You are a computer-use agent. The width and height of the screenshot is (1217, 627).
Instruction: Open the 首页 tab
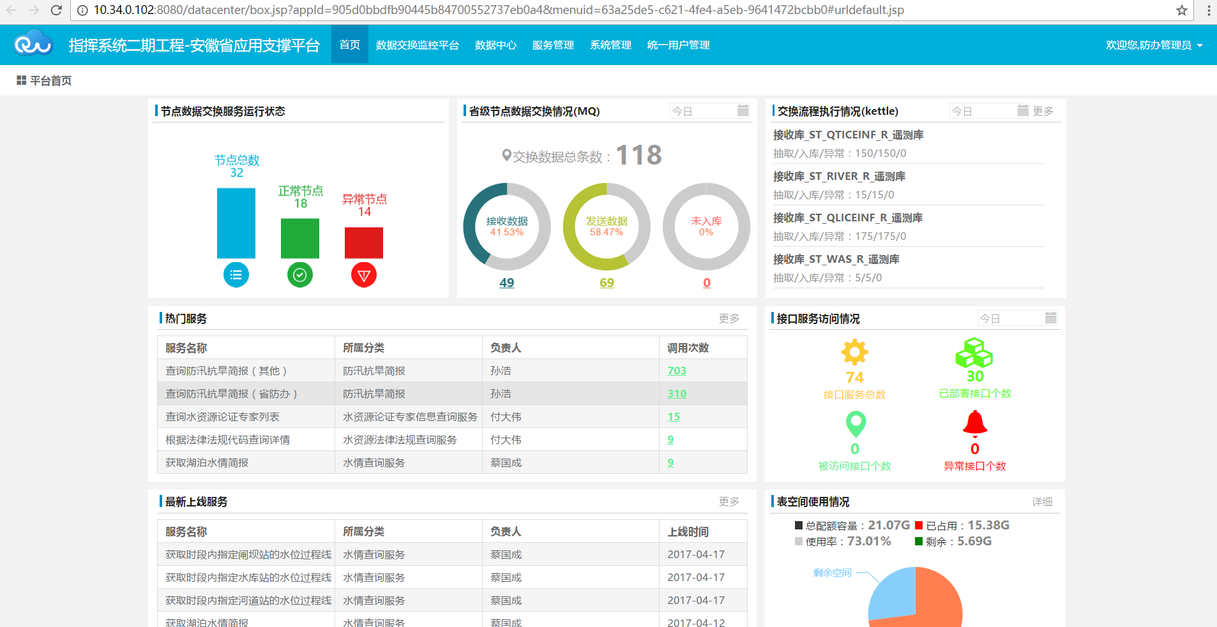(350, 45)
